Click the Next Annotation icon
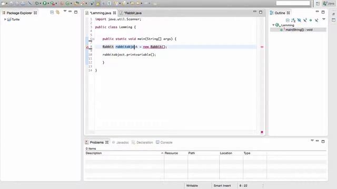The width and height of the screenshot is (337, 189). pyautogui.click(x=116, y=3)
